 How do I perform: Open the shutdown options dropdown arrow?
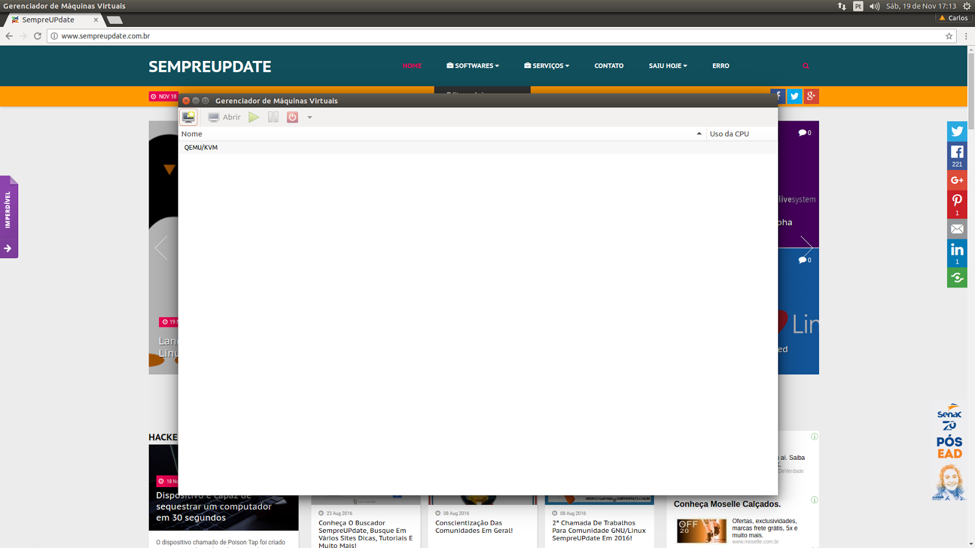coord(310,118)
